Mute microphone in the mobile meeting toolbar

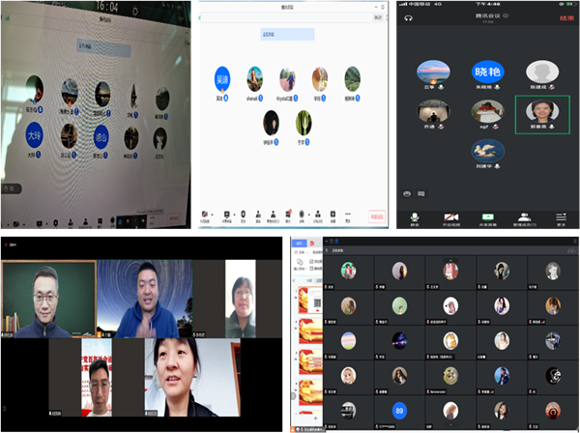pyautogui.click(x=414, y=216)
